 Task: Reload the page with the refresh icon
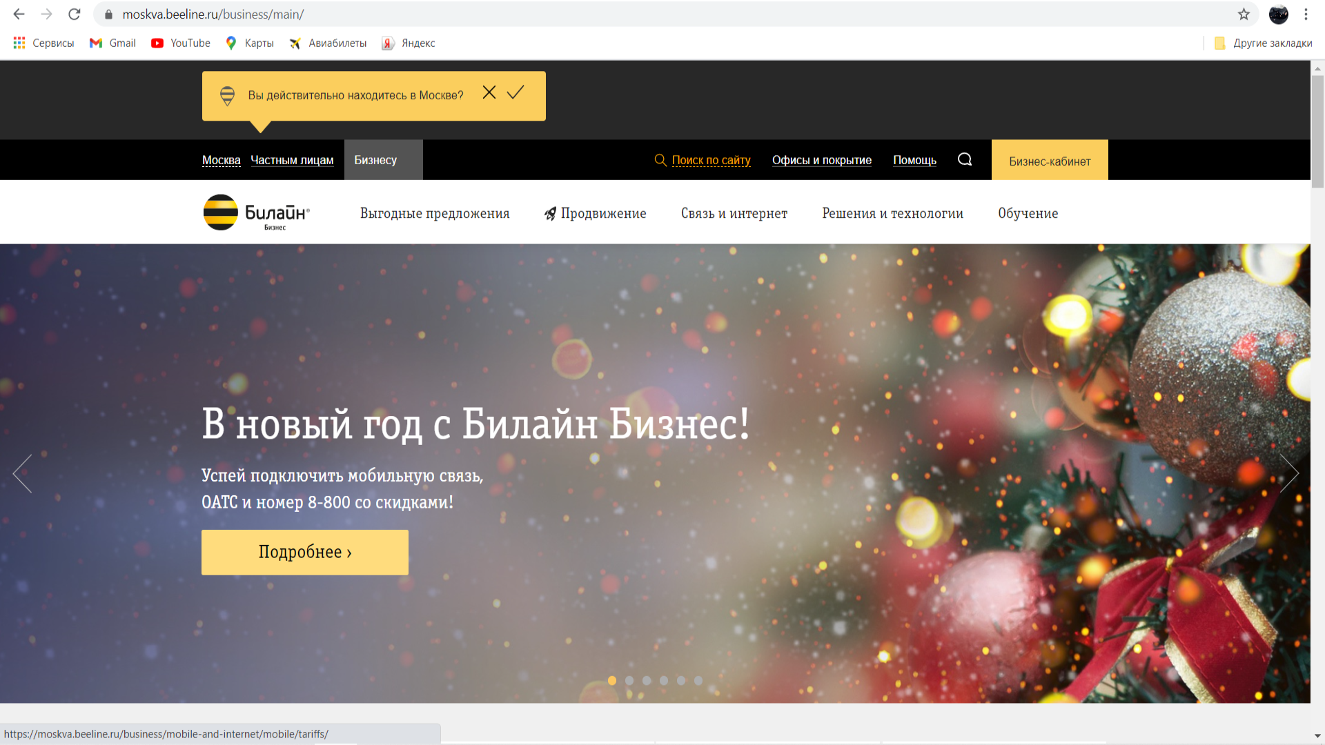tap(75, 14)
